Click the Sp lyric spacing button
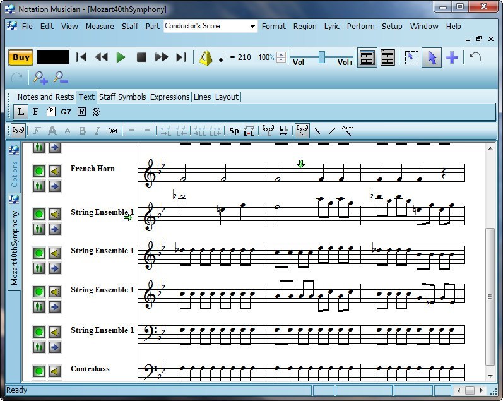This screenshot has width=503, height=401. [234, 131]
